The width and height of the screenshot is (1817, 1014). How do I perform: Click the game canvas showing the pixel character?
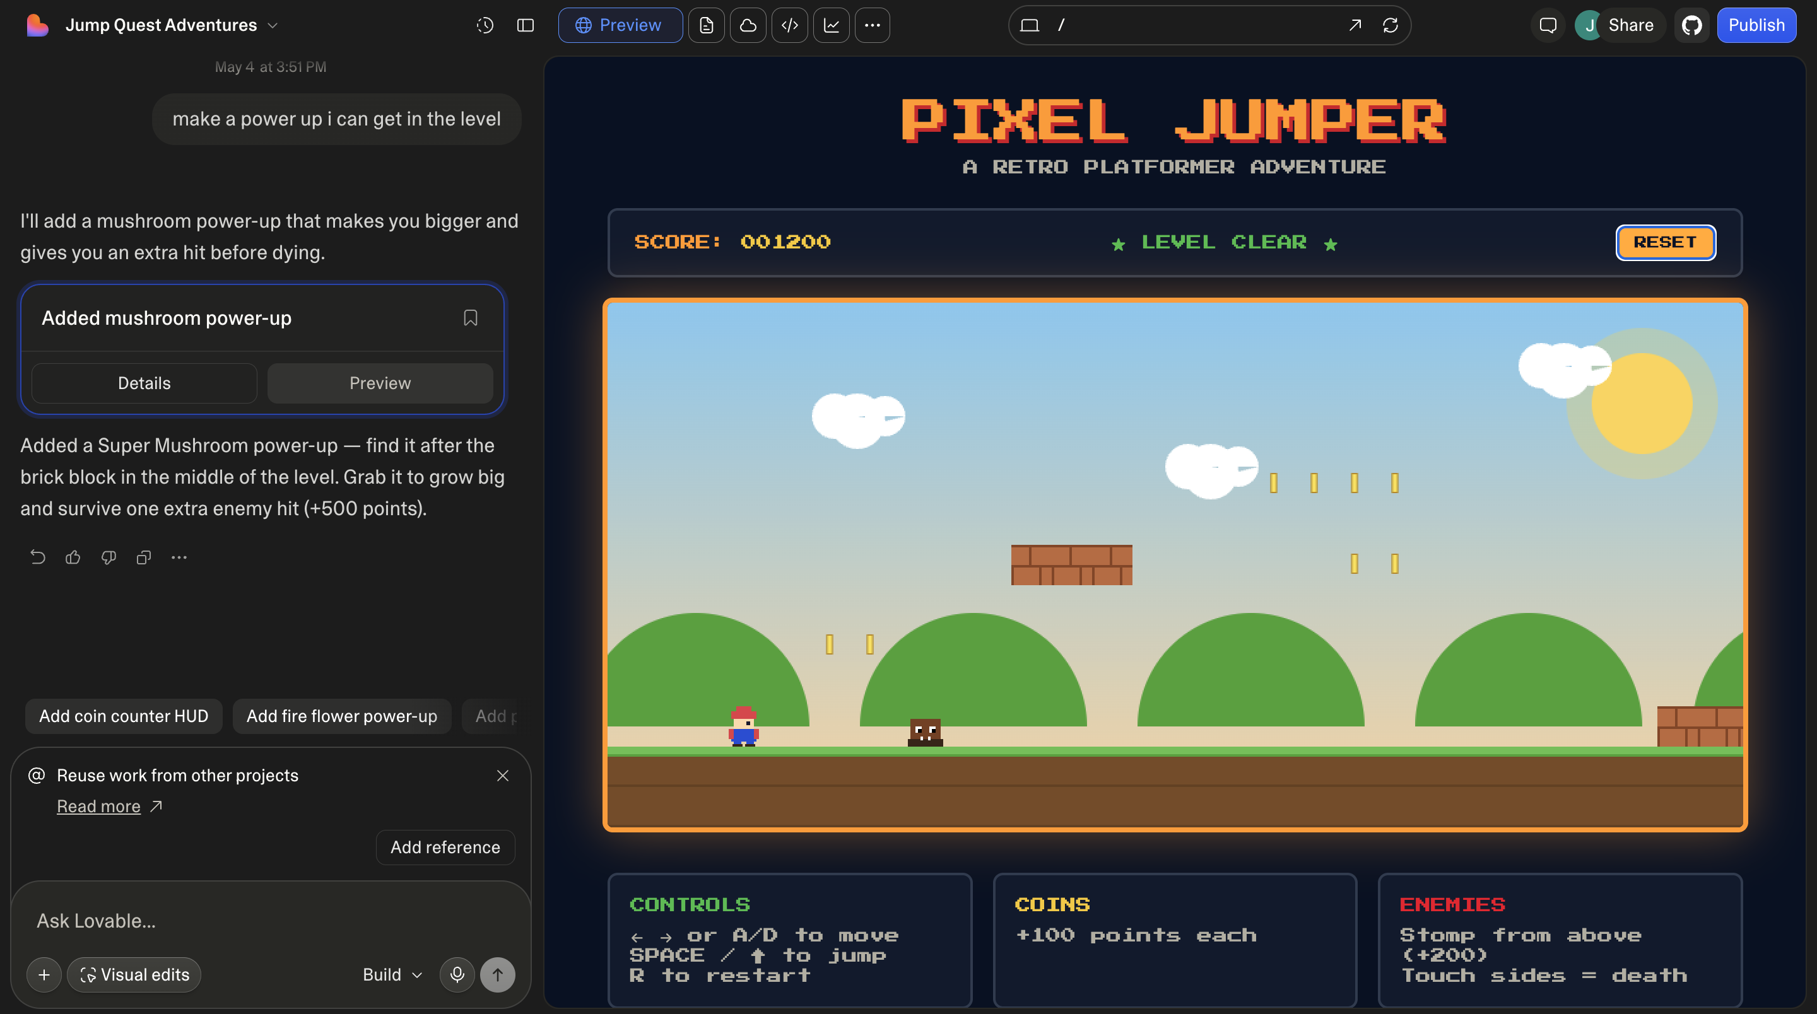point(1174,565)
